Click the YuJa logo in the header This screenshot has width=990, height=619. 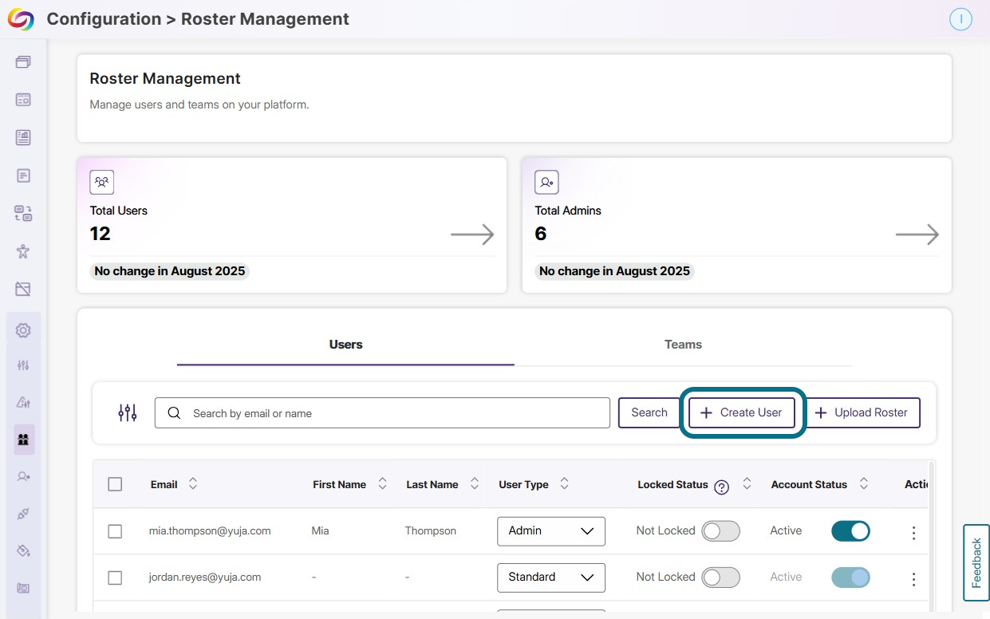pos(21,19)
